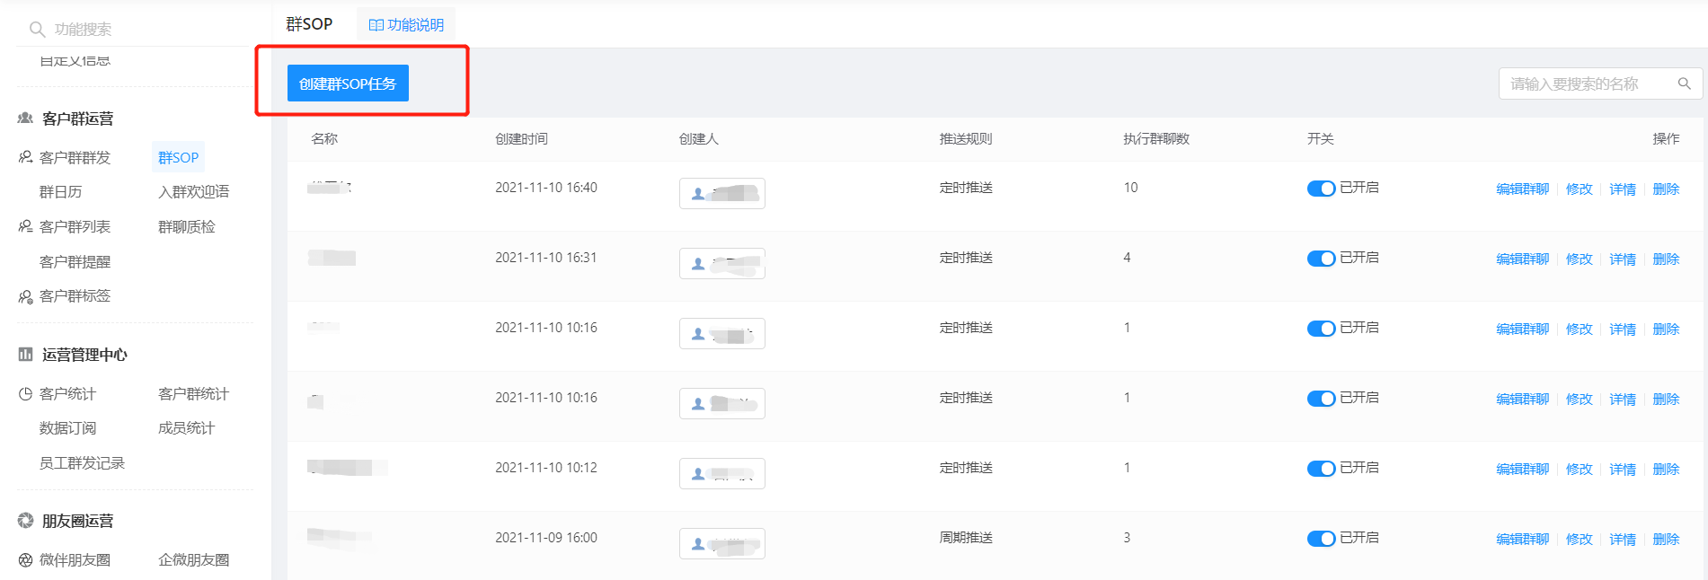Open 详情 for the 16:31 task
Screen dimensions: 1708x580
point(1623,259)
